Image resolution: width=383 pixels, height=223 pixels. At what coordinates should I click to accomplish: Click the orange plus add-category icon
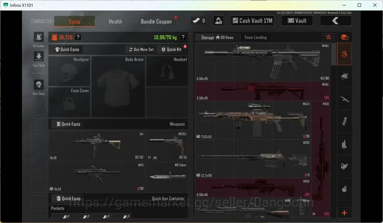[x=344, y=213]
